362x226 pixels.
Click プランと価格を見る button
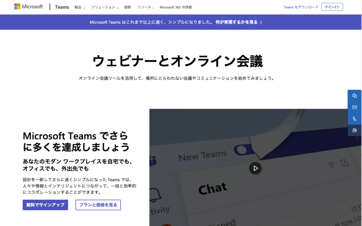[x=98, y=205]
